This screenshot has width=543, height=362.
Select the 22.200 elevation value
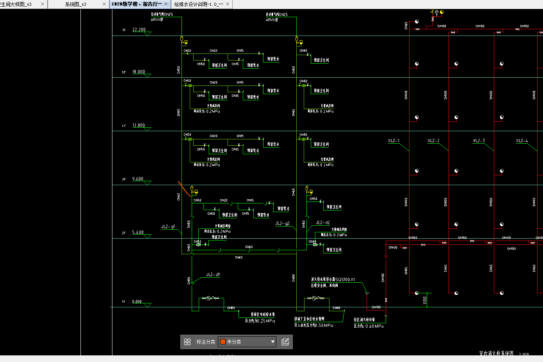(139, 30)
